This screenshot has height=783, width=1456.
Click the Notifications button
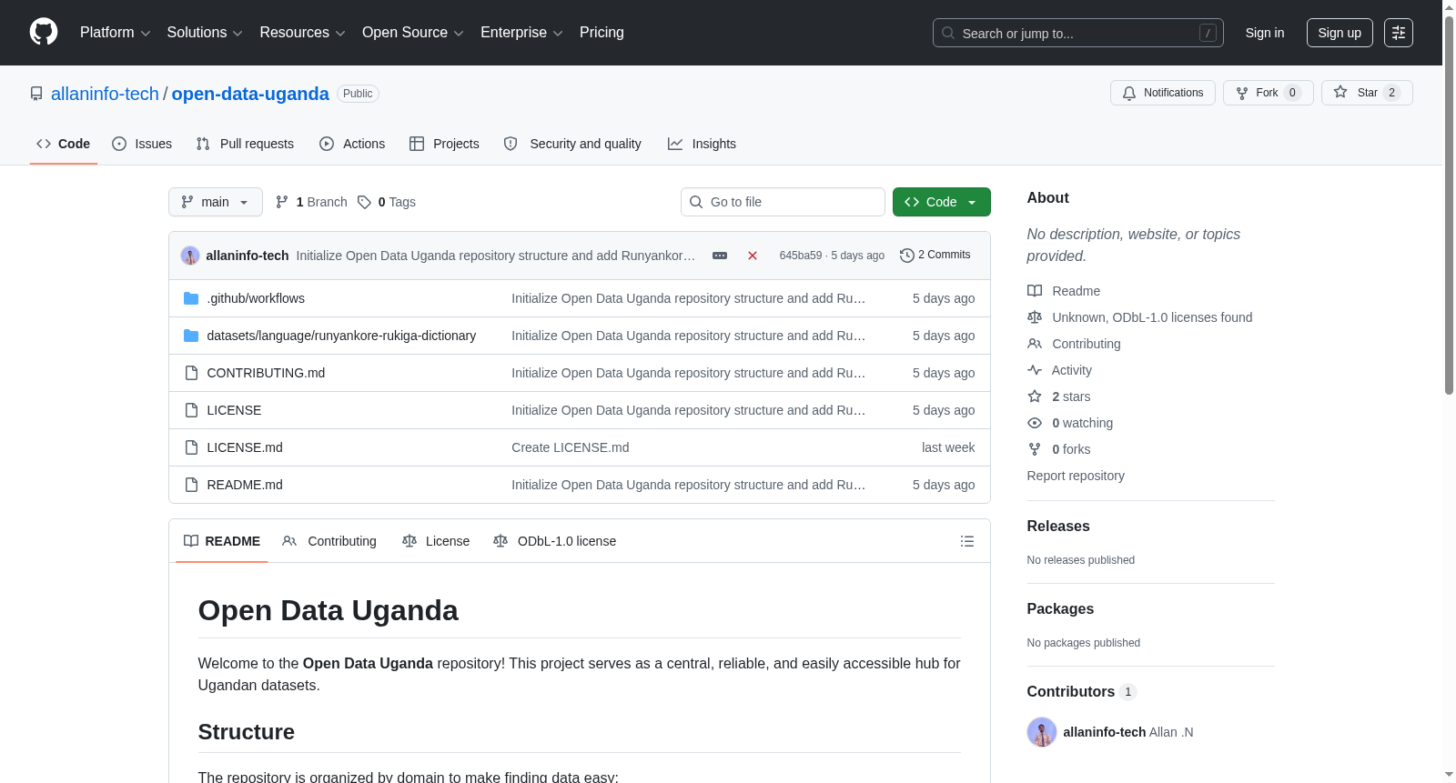(1163, 93)
